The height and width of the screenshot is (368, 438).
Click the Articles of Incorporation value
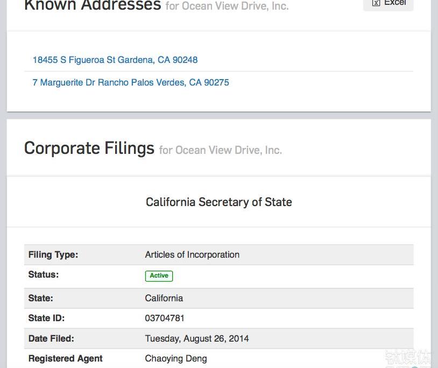point(192,254)
